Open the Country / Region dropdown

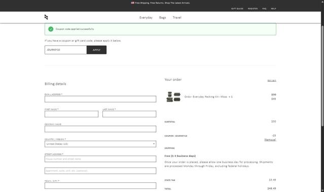click(x=100, y=144)
